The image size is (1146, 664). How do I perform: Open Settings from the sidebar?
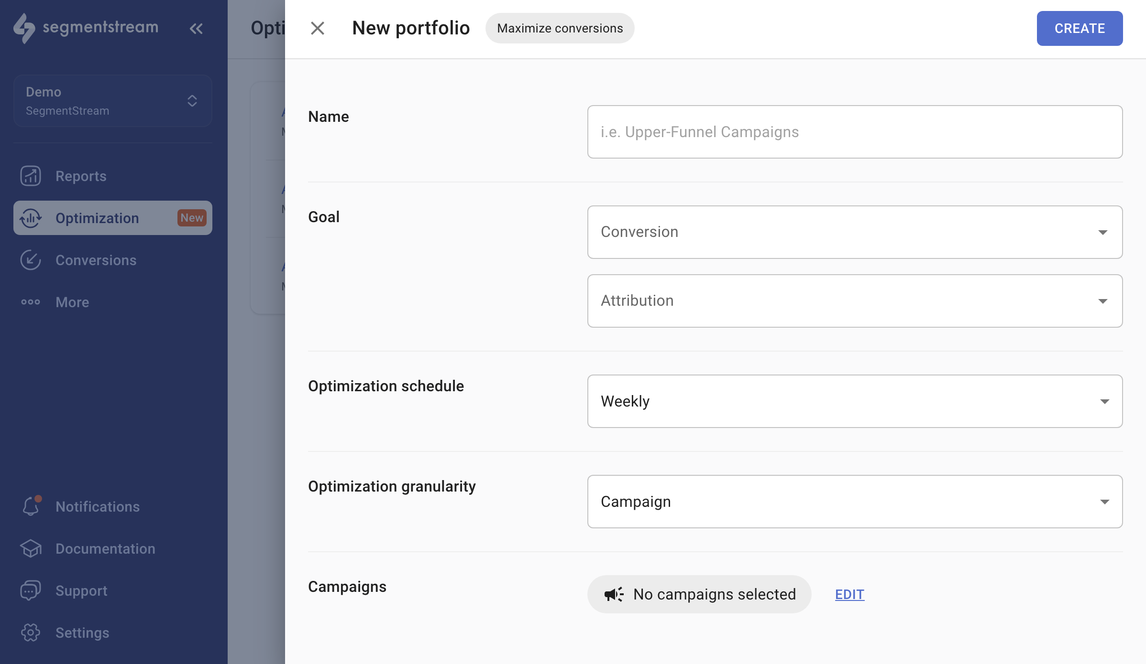click(x=82, y=632)
